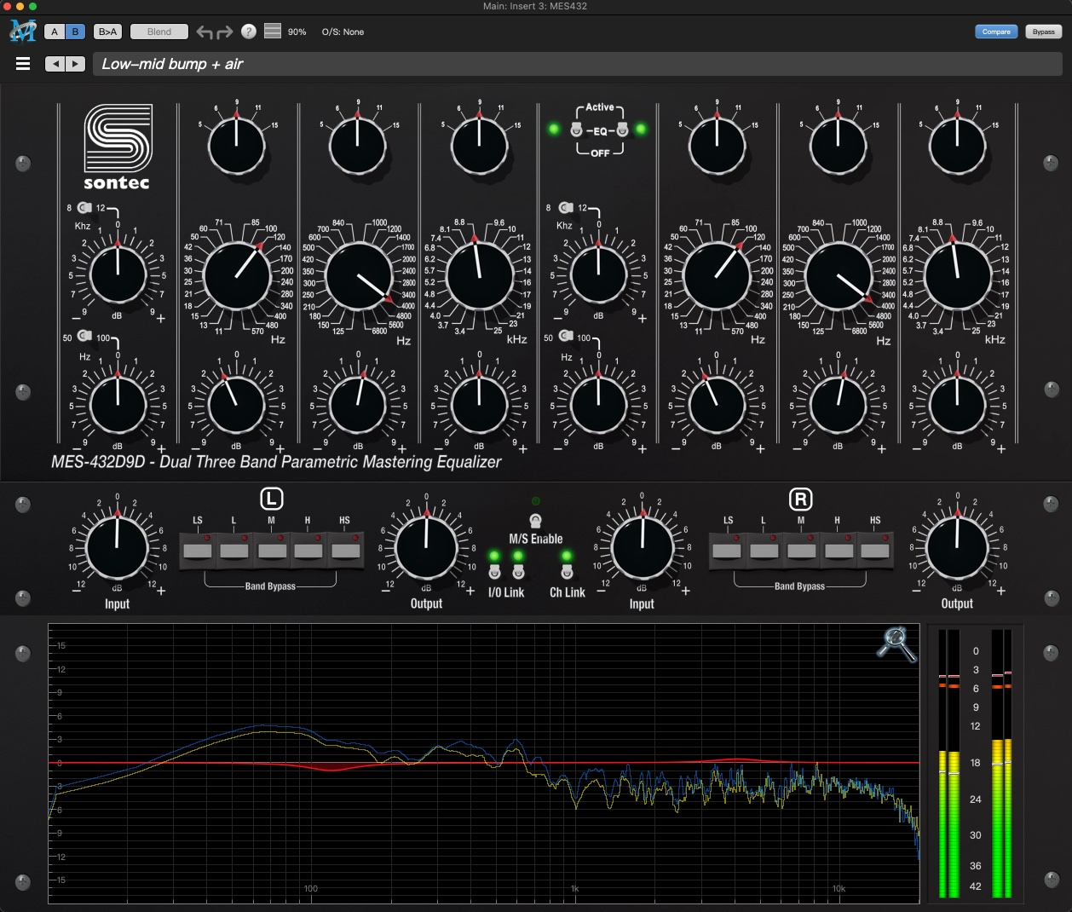Open the O/S oversampling dropdown

tap(343, 32)
